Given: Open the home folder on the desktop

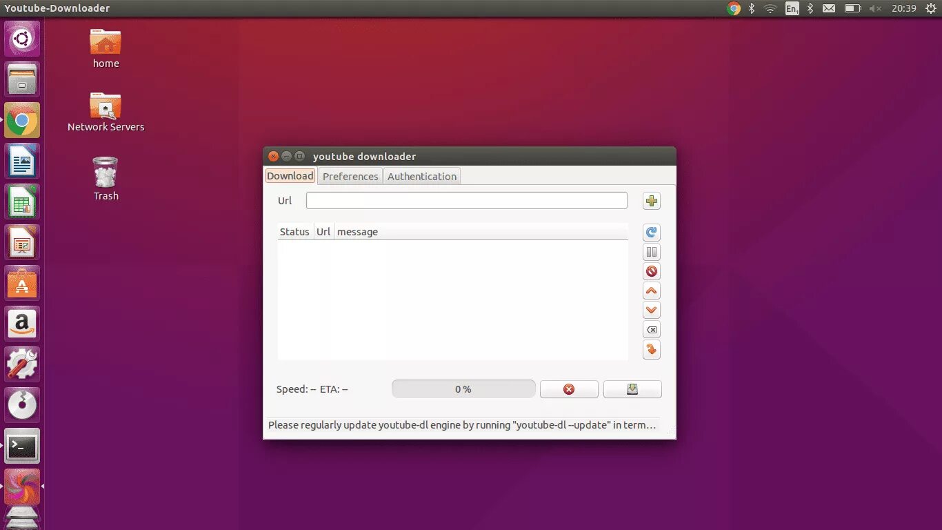Looking at the screenshot, I should 106,48.
